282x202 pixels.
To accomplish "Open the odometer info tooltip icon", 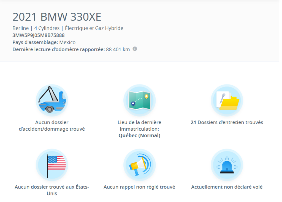I will click(x=134, y=49).
